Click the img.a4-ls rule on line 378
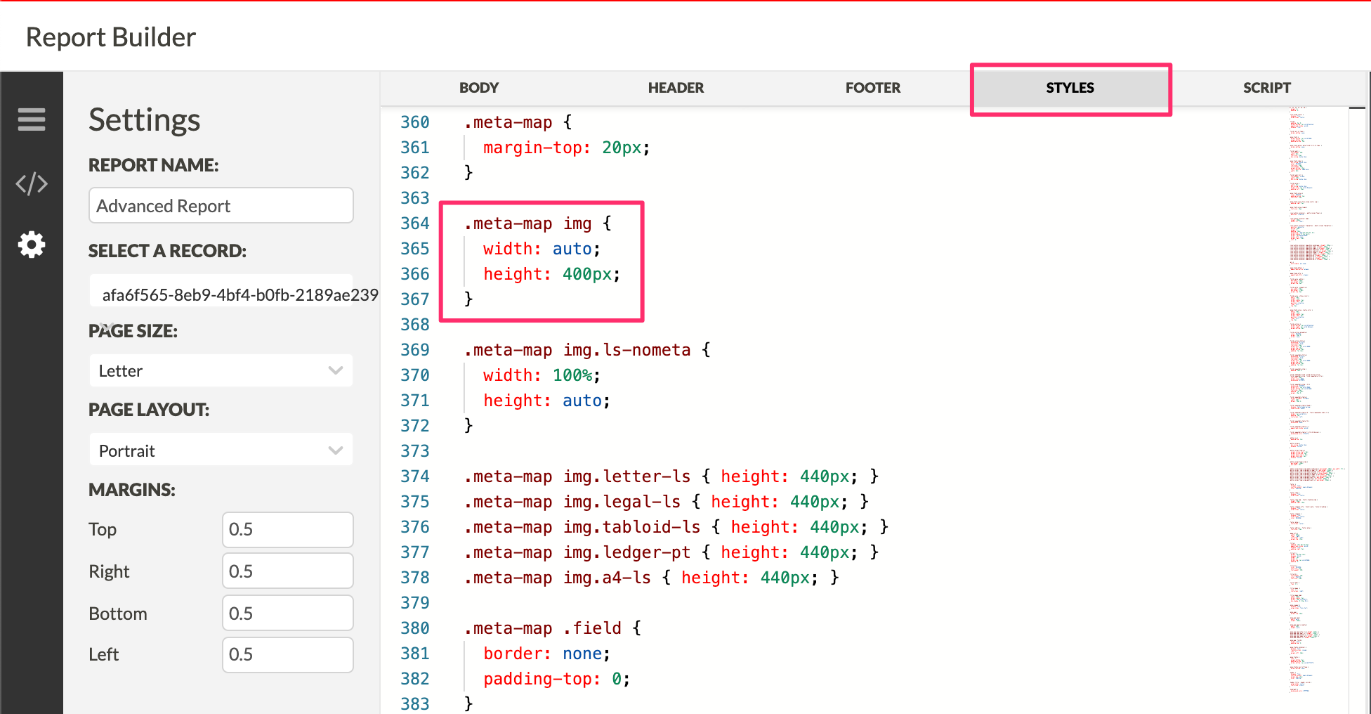 tap(651, 578)
